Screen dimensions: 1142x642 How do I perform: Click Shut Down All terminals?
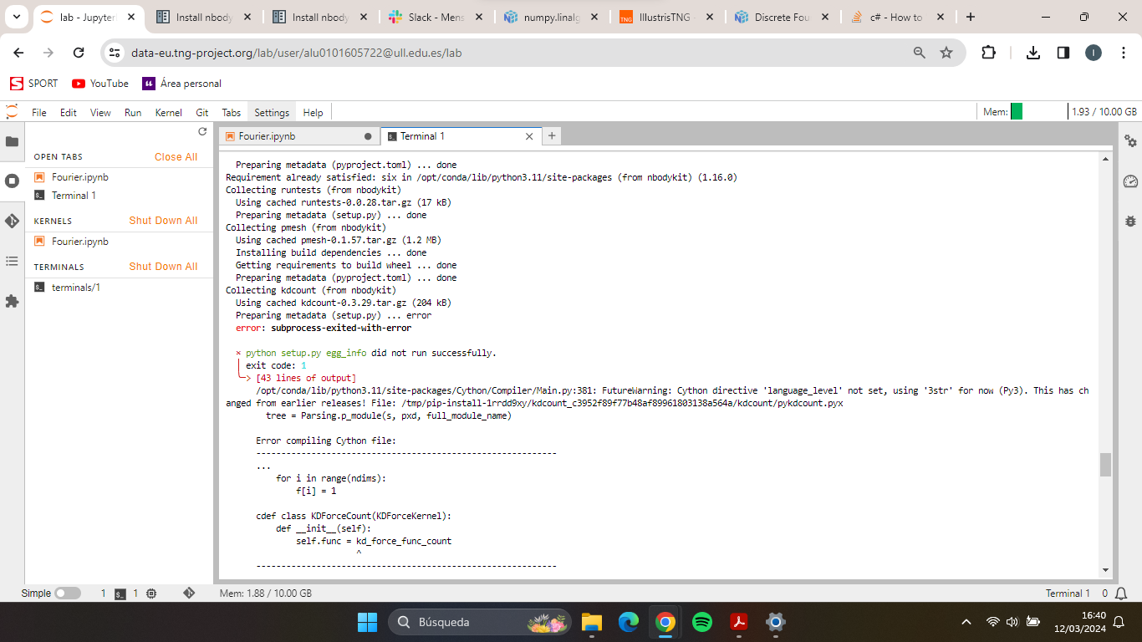(x=163, y=267)
